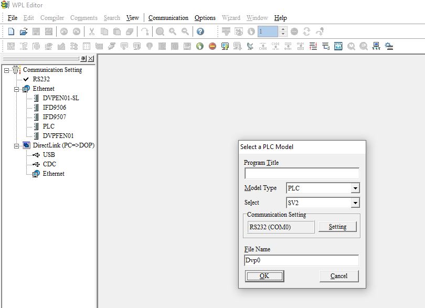Image resolution: width=425 pixels, height=308 pixels.
Task: Click the network computer auto-detect icon
Action: coord(376,46)
